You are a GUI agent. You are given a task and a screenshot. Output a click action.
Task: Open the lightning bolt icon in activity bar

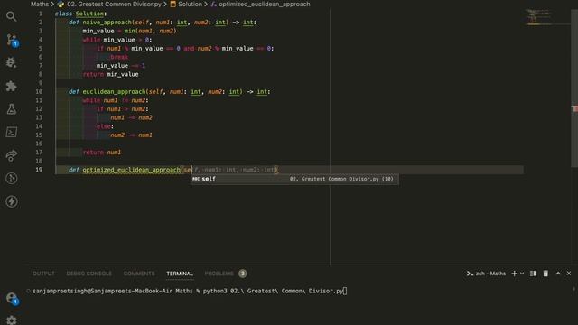click(12, 201)
